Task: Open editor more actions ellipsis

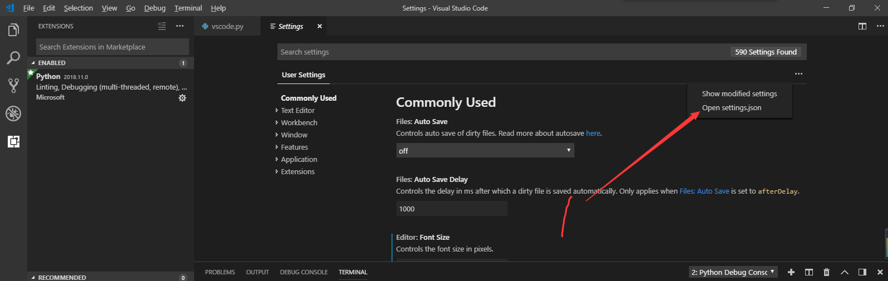Action: (880, 26)
